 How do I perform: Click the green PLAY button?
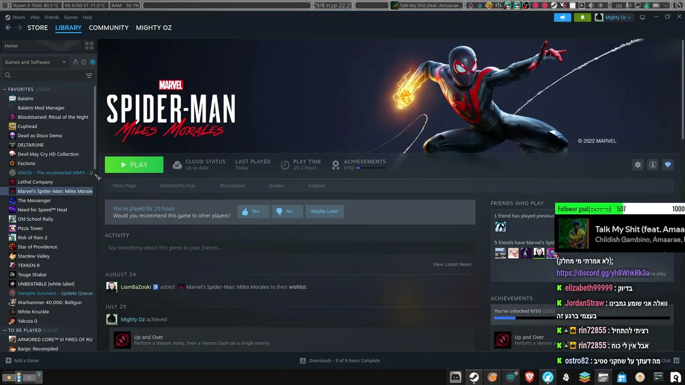(134, 165)
